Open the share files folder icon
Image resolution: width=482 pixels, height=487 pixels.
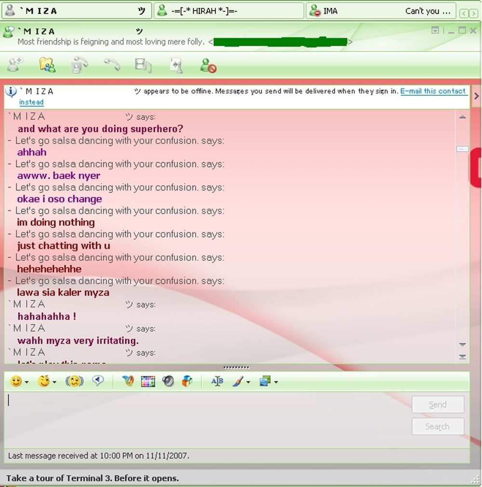pos(47,64)
